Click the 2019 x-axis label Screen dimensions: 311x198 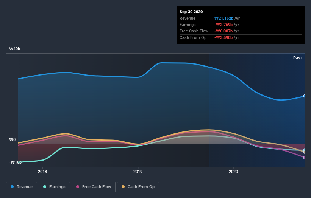click(x=138, y=172)
